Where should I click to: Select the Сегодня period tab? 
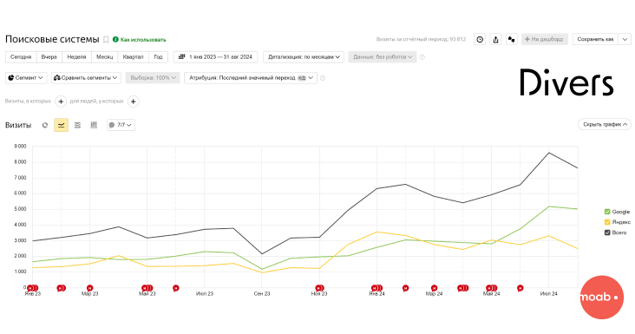click(21, 57)
